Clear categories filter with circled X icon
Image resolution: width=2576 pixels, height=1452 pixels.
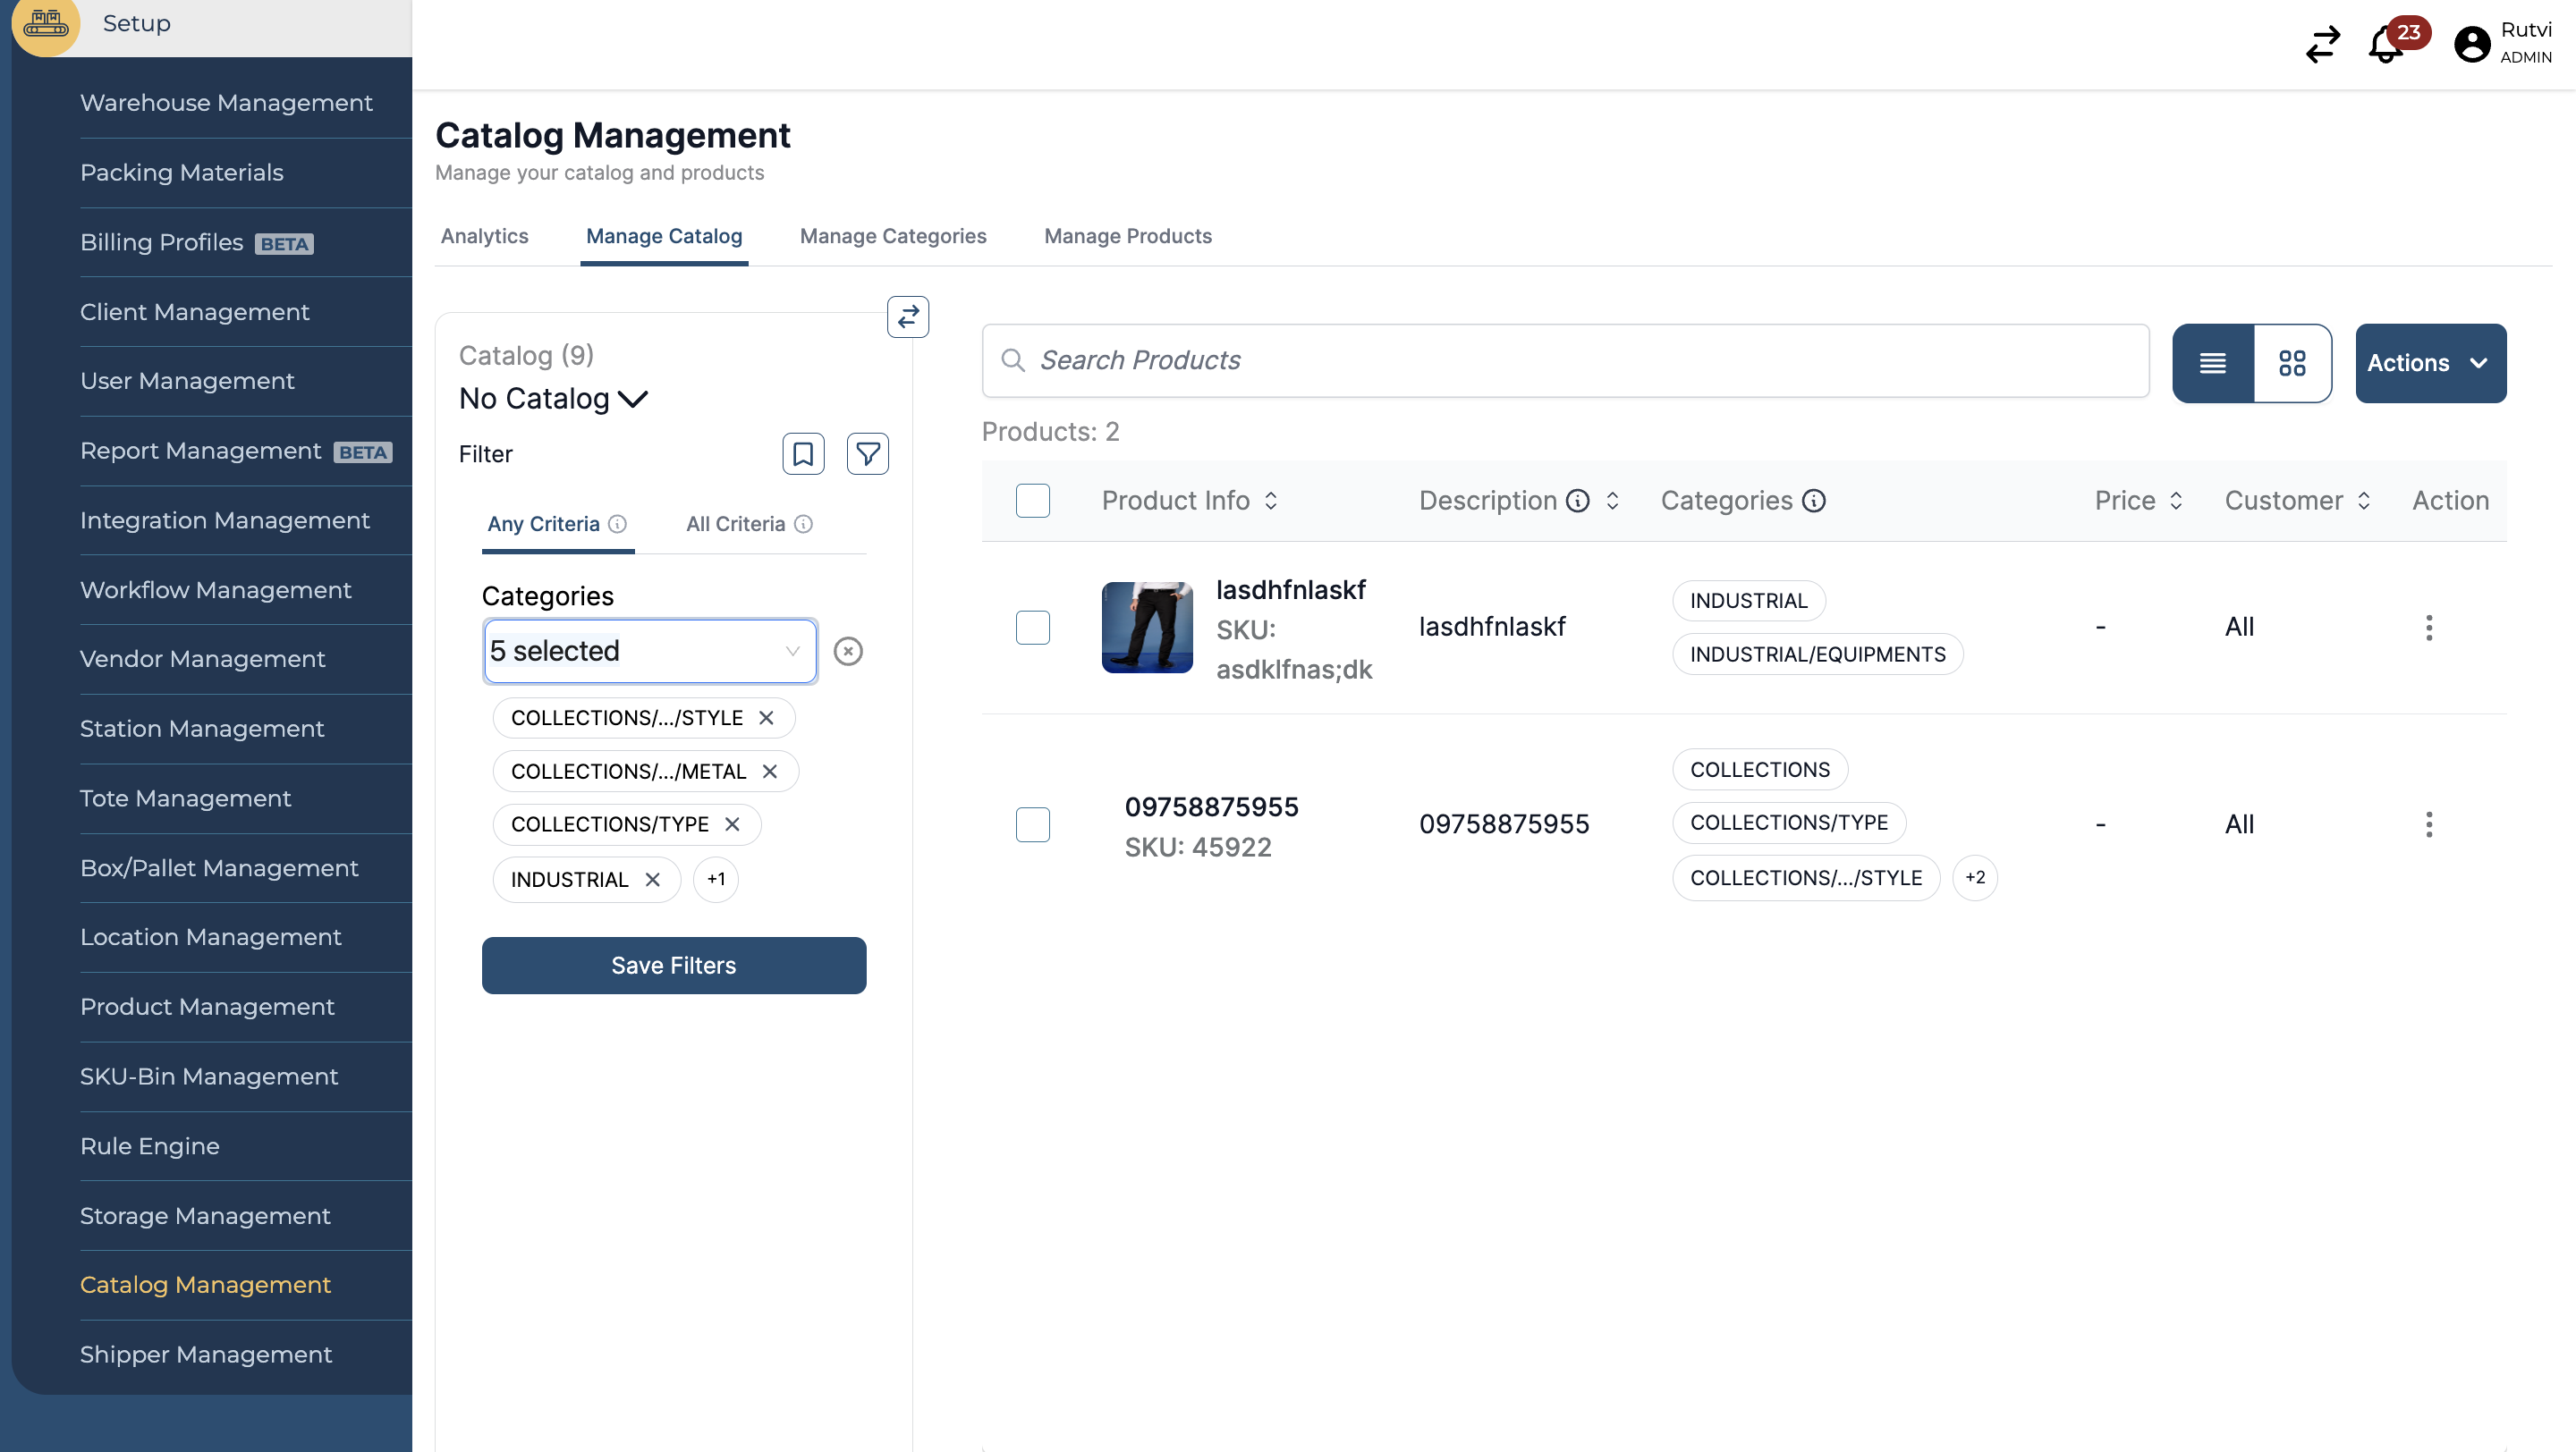848,652
